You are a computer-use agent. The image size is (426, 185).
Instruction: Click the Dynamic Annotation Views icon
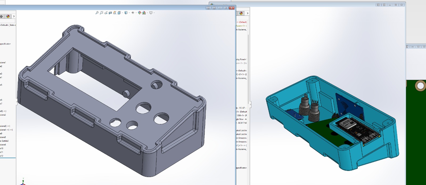pyautogui.click(x=115, y=13)
